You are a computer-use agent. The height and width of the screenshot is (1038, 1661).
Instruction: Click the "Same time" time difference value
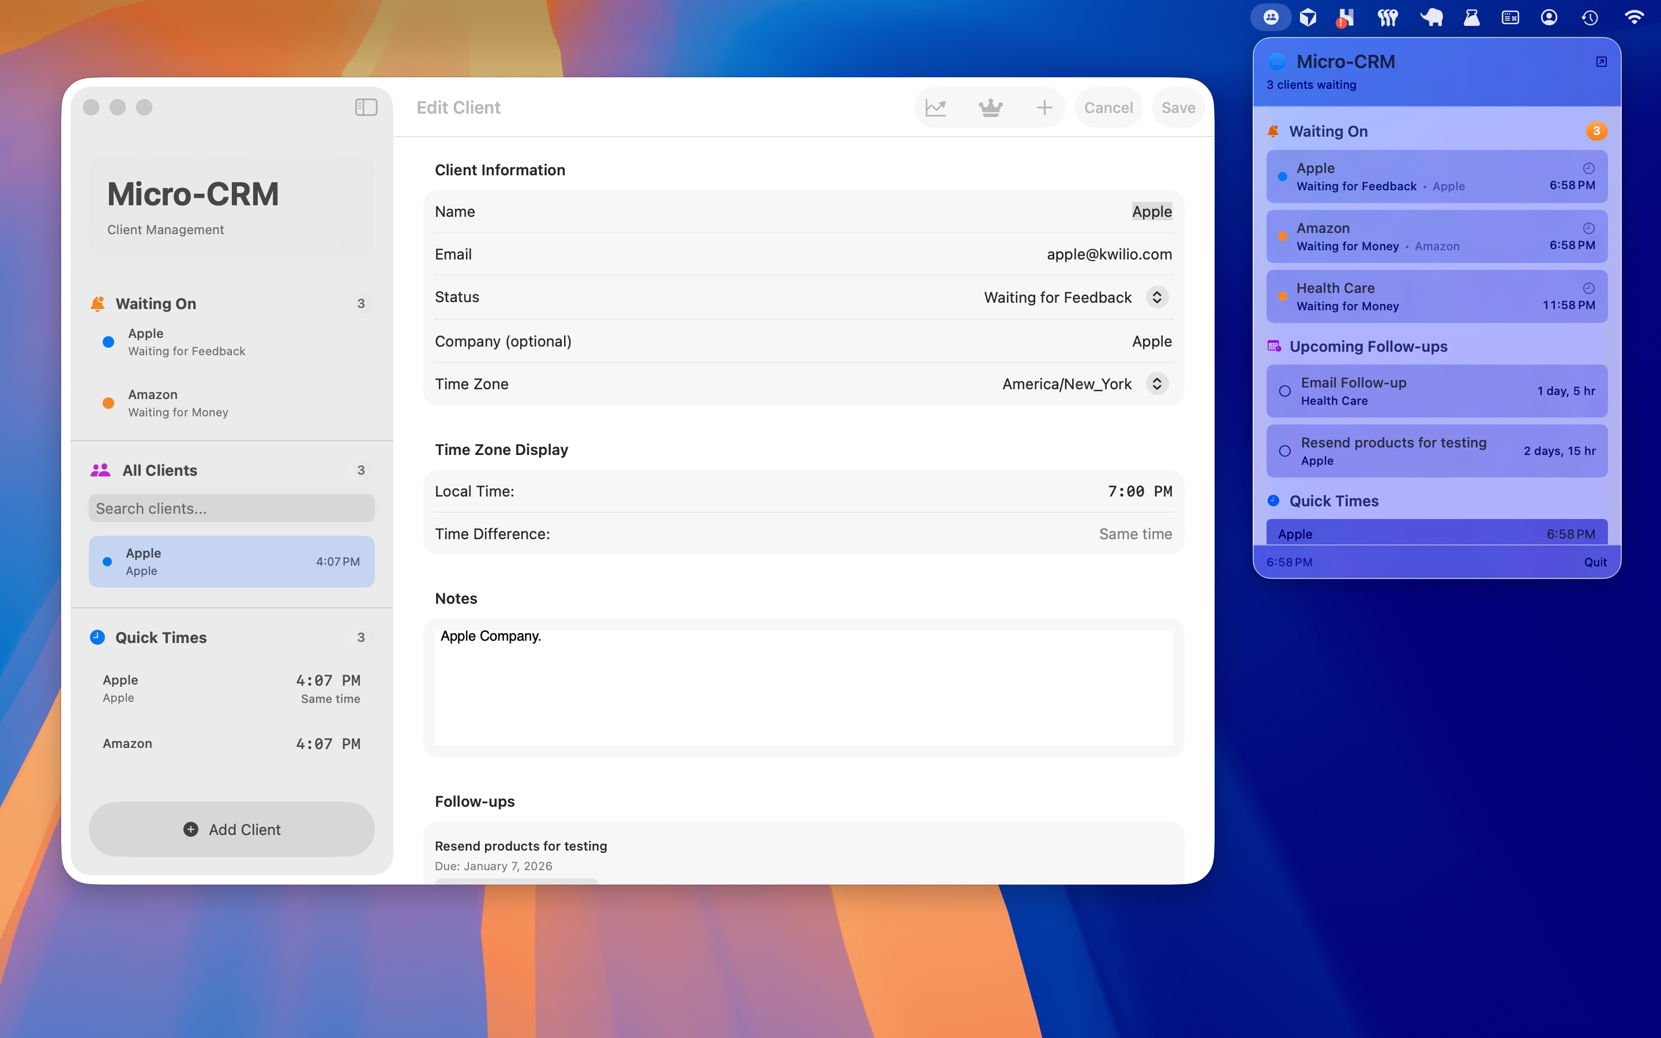[x=1135, y=534]
